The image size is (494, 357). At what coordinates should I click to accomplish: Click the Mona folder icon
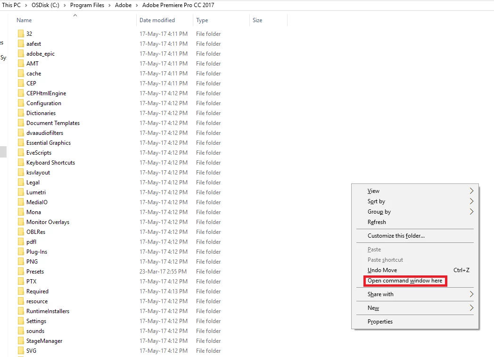(21, 212)
